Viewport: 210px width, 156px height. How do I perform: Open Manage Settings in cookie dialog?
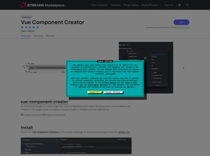click(113, 92)
